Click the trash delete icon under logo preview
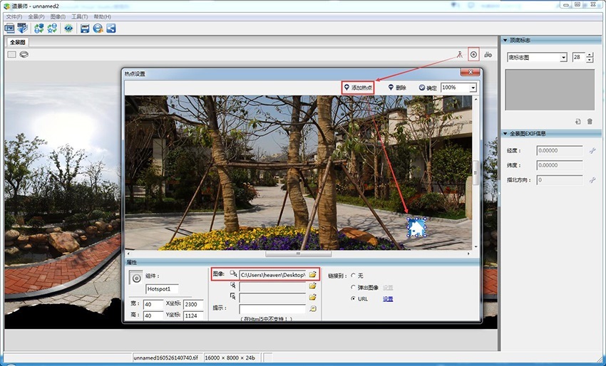The image size is (606, 366). pyautogui.click(x=590, y=121)
